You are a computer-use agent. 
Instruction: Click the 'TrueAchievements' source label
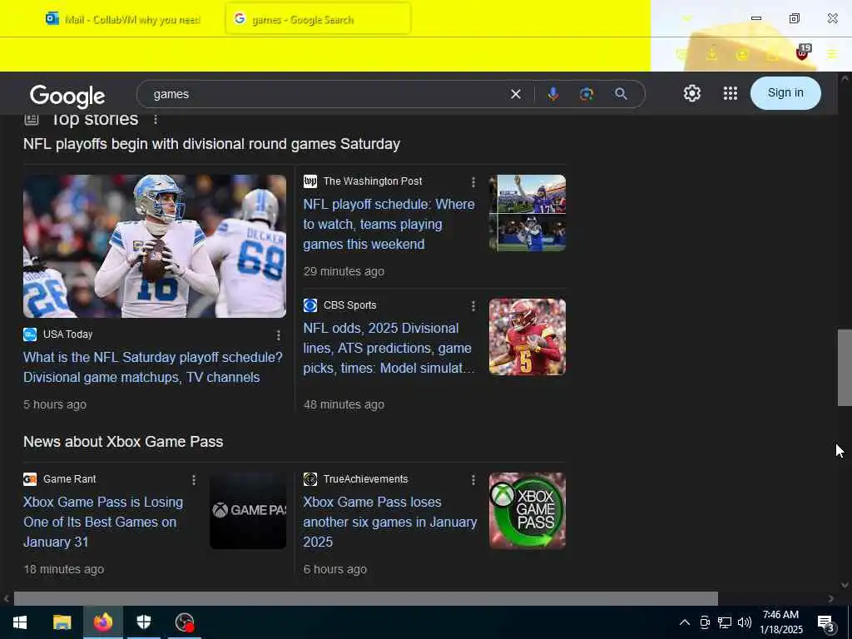coord(366,478)
